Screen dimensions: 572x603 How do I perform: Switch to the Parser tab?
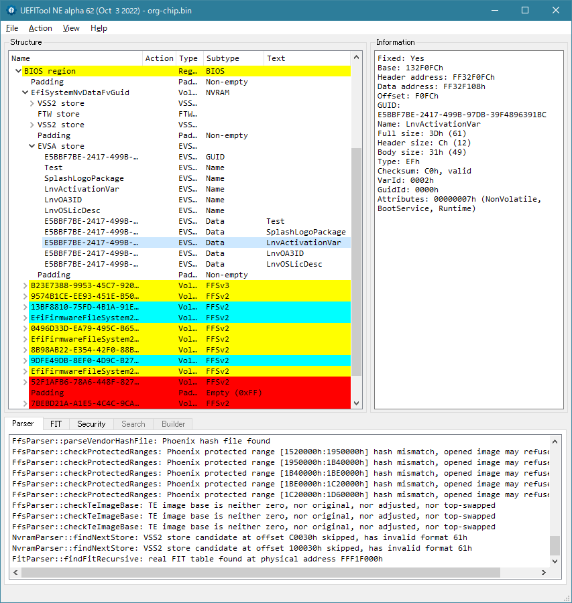pyautogui.click(x=23, y=423)
